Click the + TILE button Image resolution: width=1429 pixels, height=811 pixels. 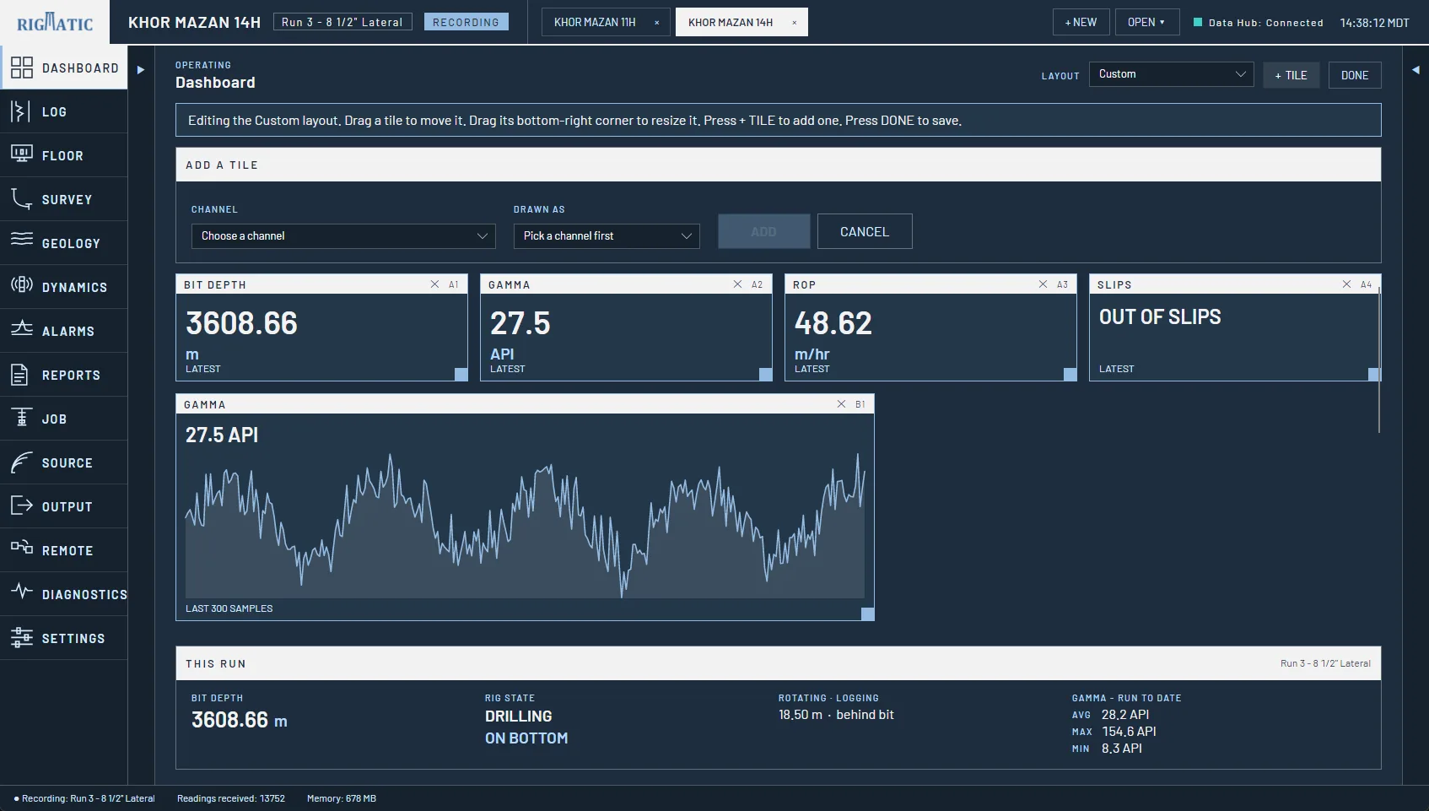point(1291,75)
